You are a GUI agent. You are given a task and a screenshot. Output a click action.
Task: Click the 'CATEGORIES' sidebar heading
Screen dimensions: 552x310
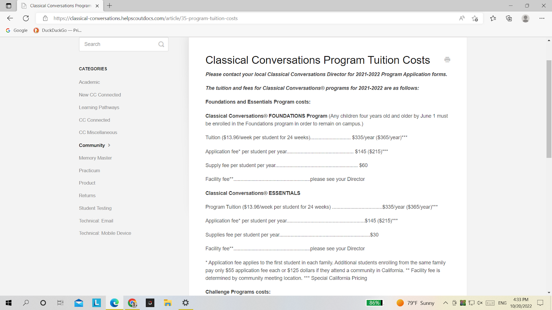click(x=93, y=69)
